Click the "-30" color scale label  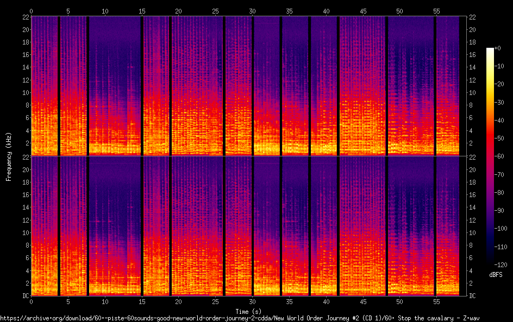coord(499,102)
